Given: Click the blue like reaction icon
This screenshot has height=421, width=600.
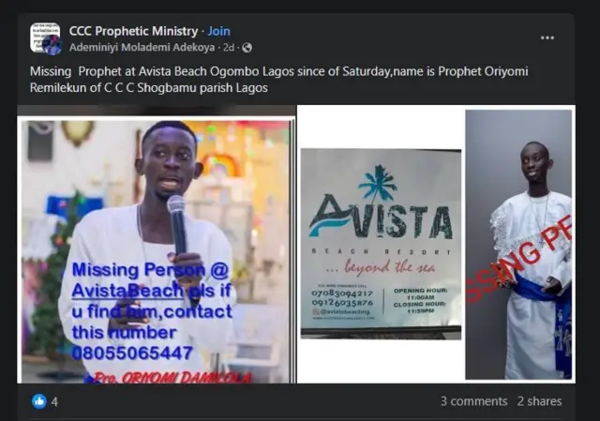Looking at the screenshot, I should point(39,401).
